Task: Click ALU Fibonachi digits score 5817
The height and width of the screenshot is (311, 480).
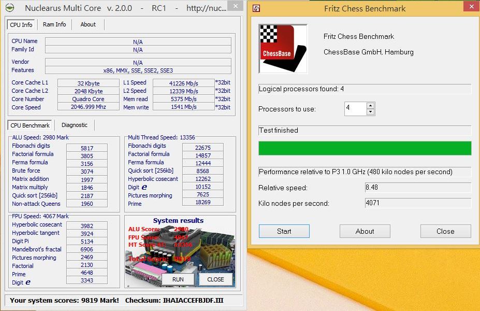Action: coord(87,148)
